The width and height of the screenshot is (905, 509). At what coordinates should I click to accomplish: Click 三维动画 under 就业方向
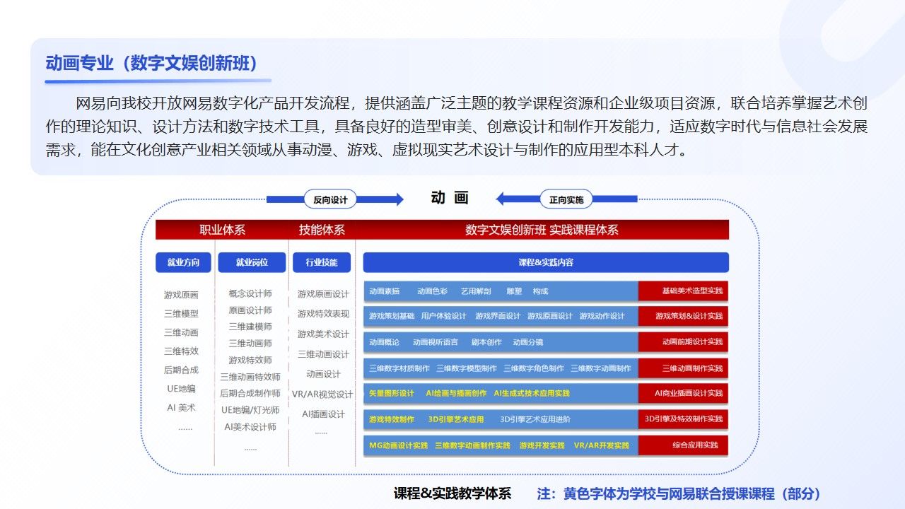click(x=181, y=332)
